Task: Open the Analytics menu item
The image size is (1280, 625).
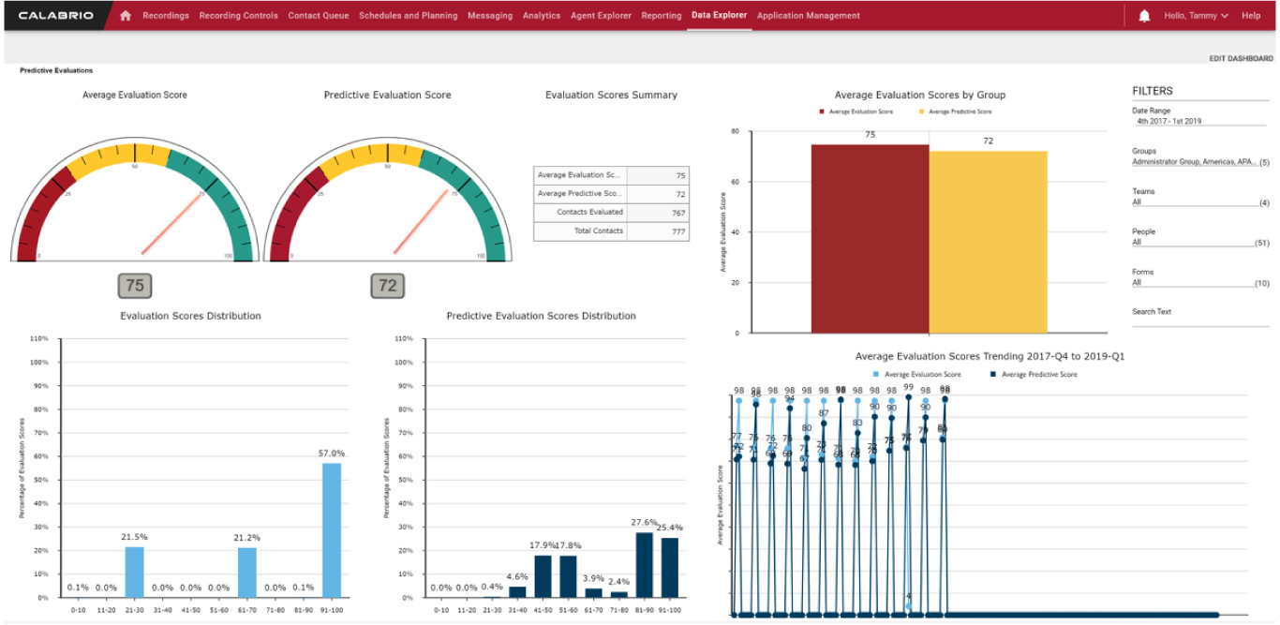Action: 542,16
